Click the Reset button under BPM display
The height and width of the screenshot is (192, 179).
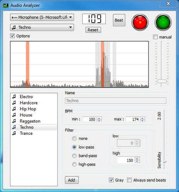tap(93, 30)
